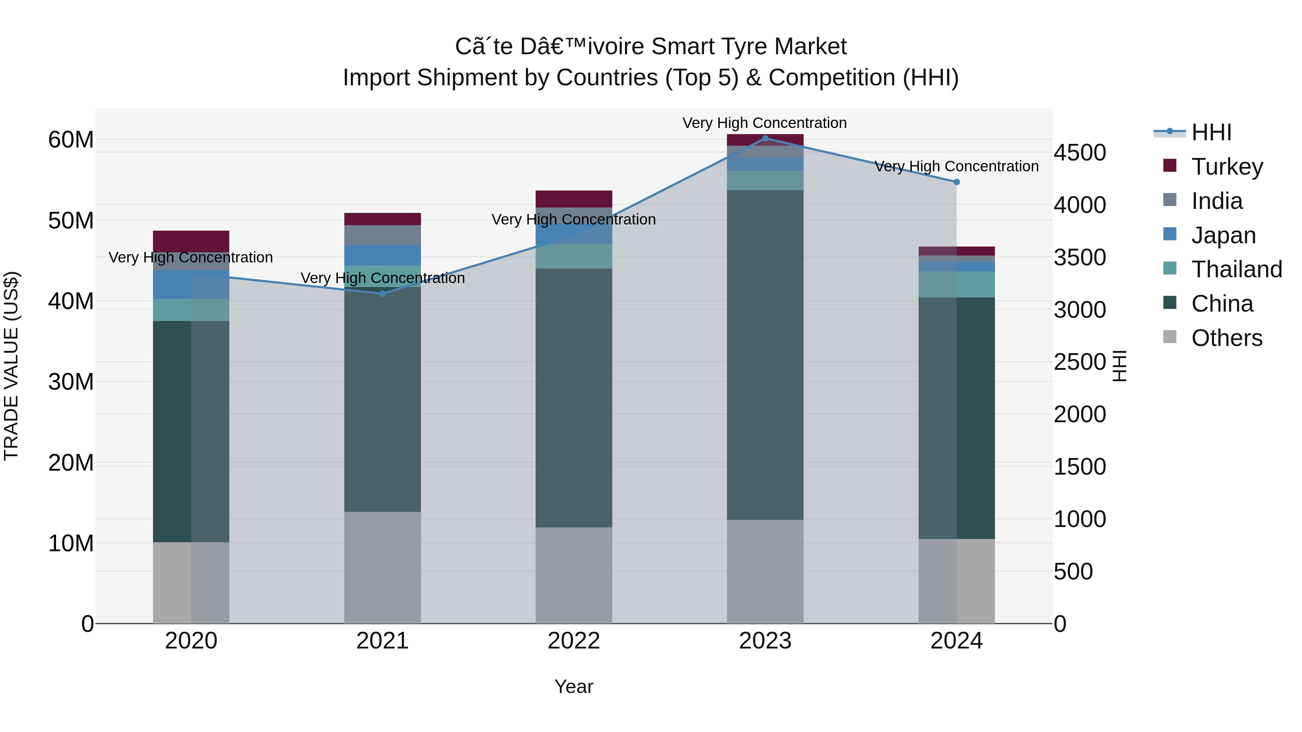Toggle the Turkey legend entry
The height and width of the screenshot is (732, 1302).
click(x=1213, y=166)
